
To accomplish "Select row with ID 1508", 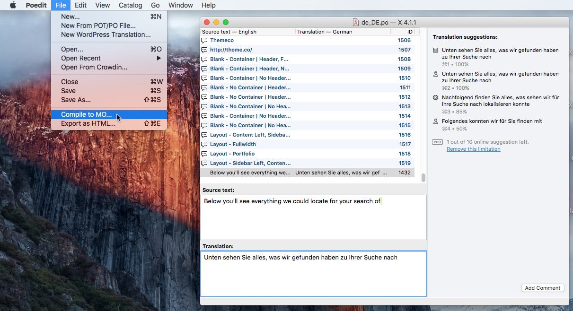I will pos(307,60).
